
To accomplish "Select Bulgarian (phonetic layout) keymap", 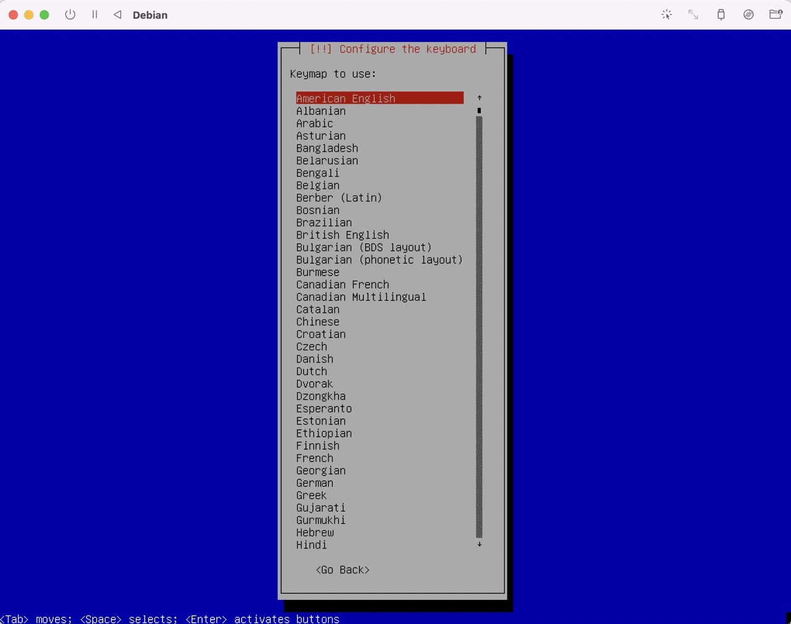I will (x=379, y=259).
